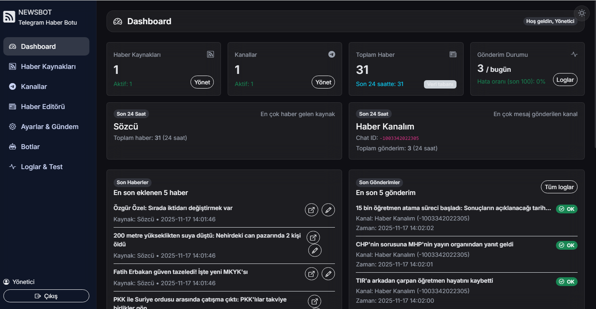Open external link for Özgür Özel news
The image size is (596, 309).
pyautogui.click(x=311, y=210)
